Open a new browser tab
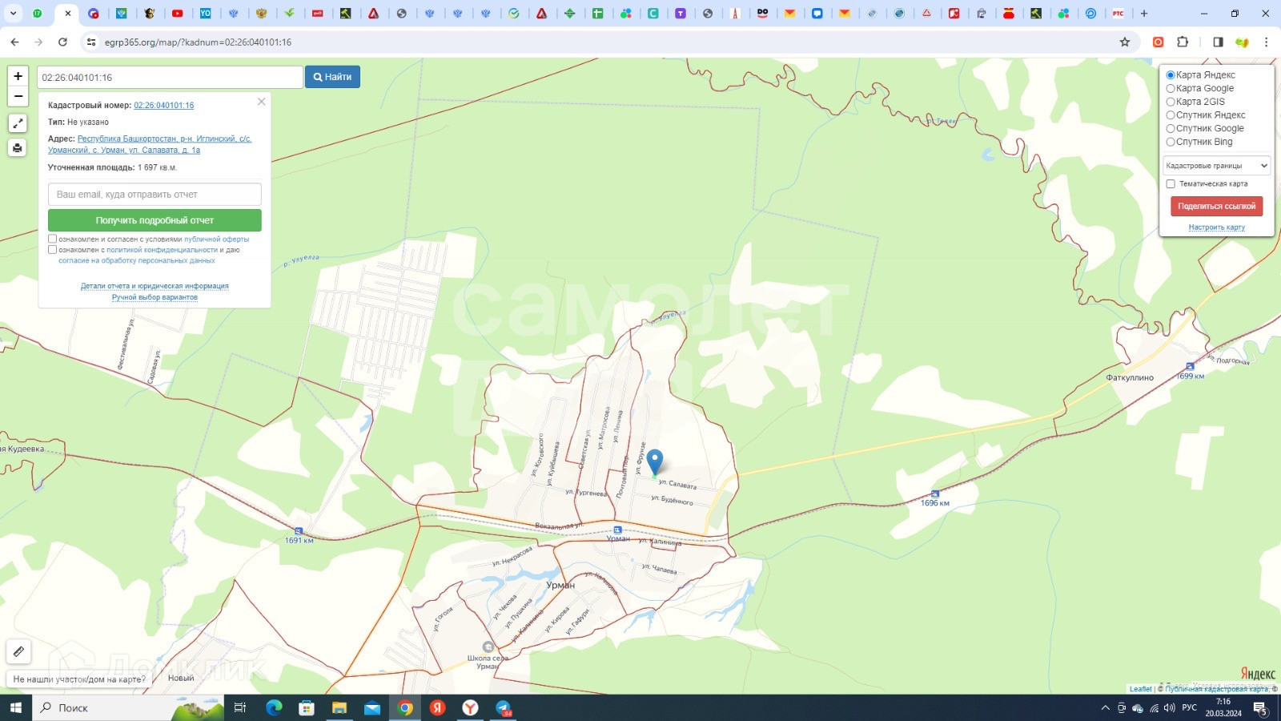 pos(1144,14)
